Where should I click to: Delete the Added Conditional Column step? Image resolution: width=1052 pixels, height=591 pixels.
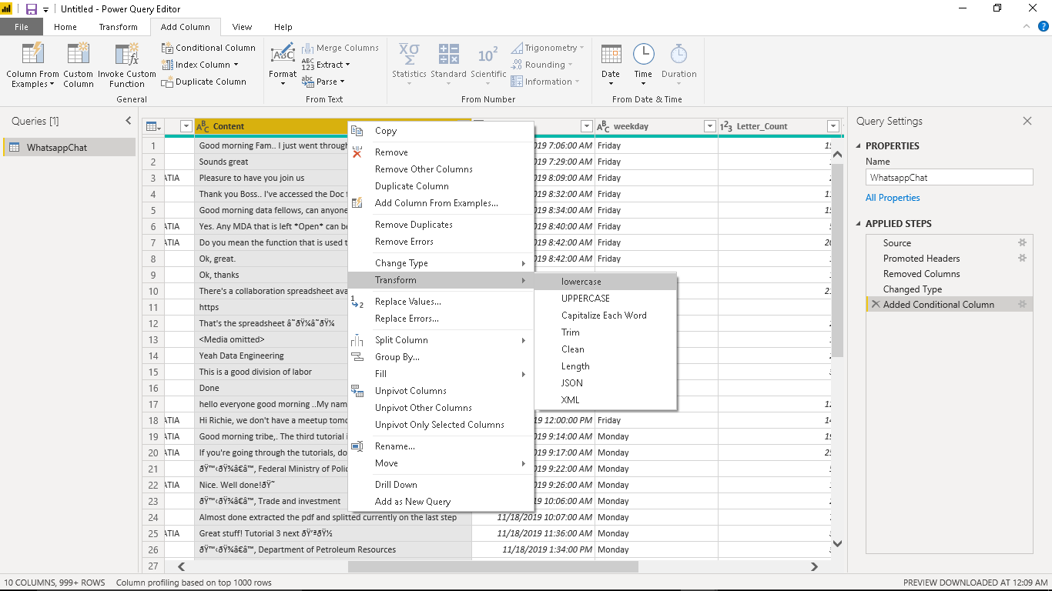(875, 305)
